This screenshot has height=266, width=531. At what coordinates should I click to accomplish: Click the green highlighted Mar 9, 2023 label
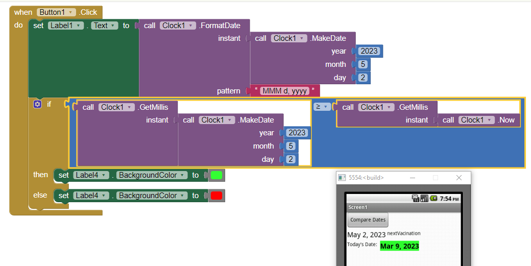[399, 246]
